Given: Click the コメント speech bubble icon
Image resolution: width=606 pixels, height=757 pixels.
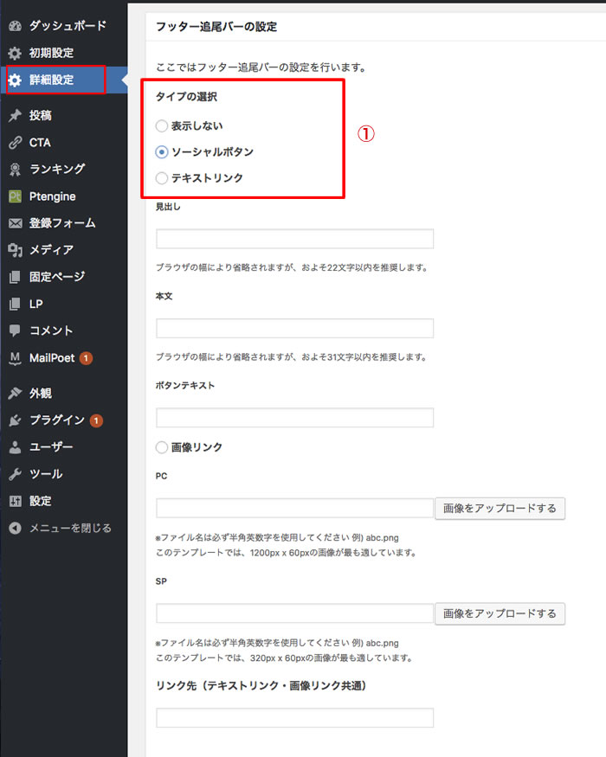Looking at the screenshot, I should click(x=15, y=330).
